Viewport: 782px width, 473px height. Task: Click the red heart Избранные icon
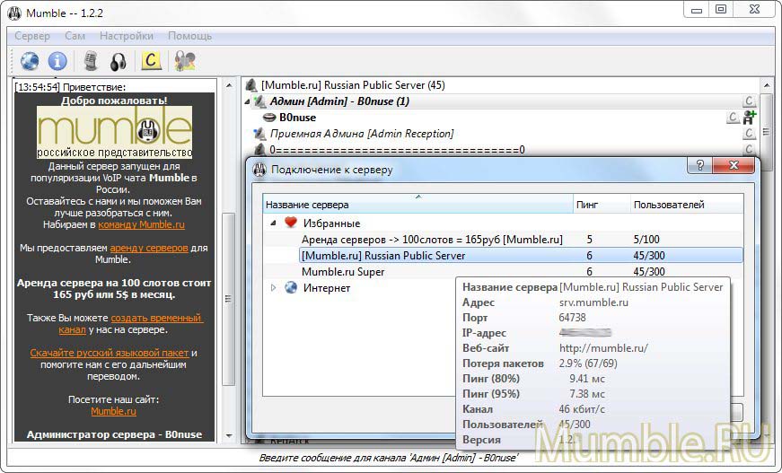[x=291, y=223]
